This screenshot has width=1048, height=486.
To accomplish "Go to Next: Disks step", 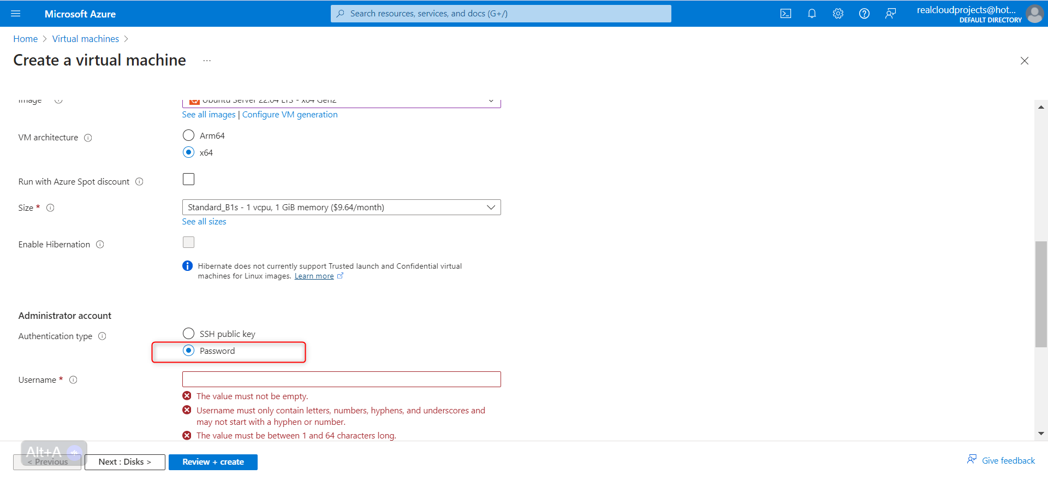I will [x=125, y=462].
